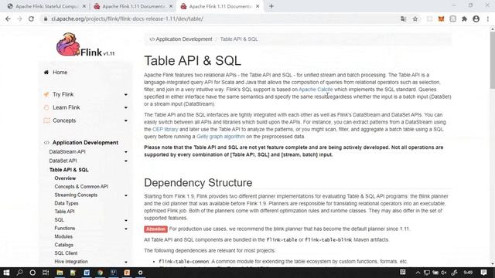Open Concepts & Common API page
This screenshot has width=495, height=278.
81,187
